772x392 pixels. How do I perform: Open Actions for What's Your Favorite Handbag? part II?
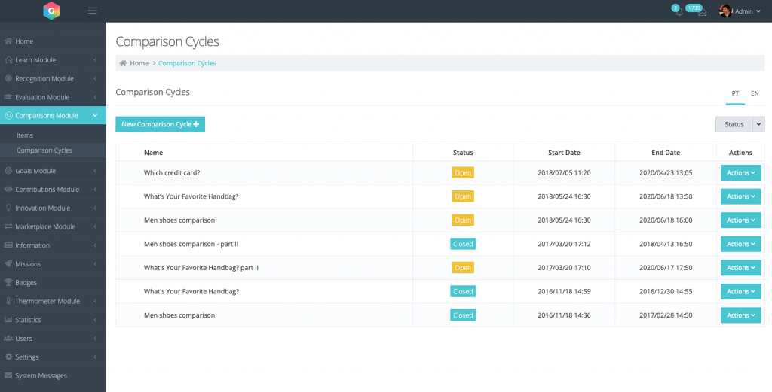pos(740,268)
